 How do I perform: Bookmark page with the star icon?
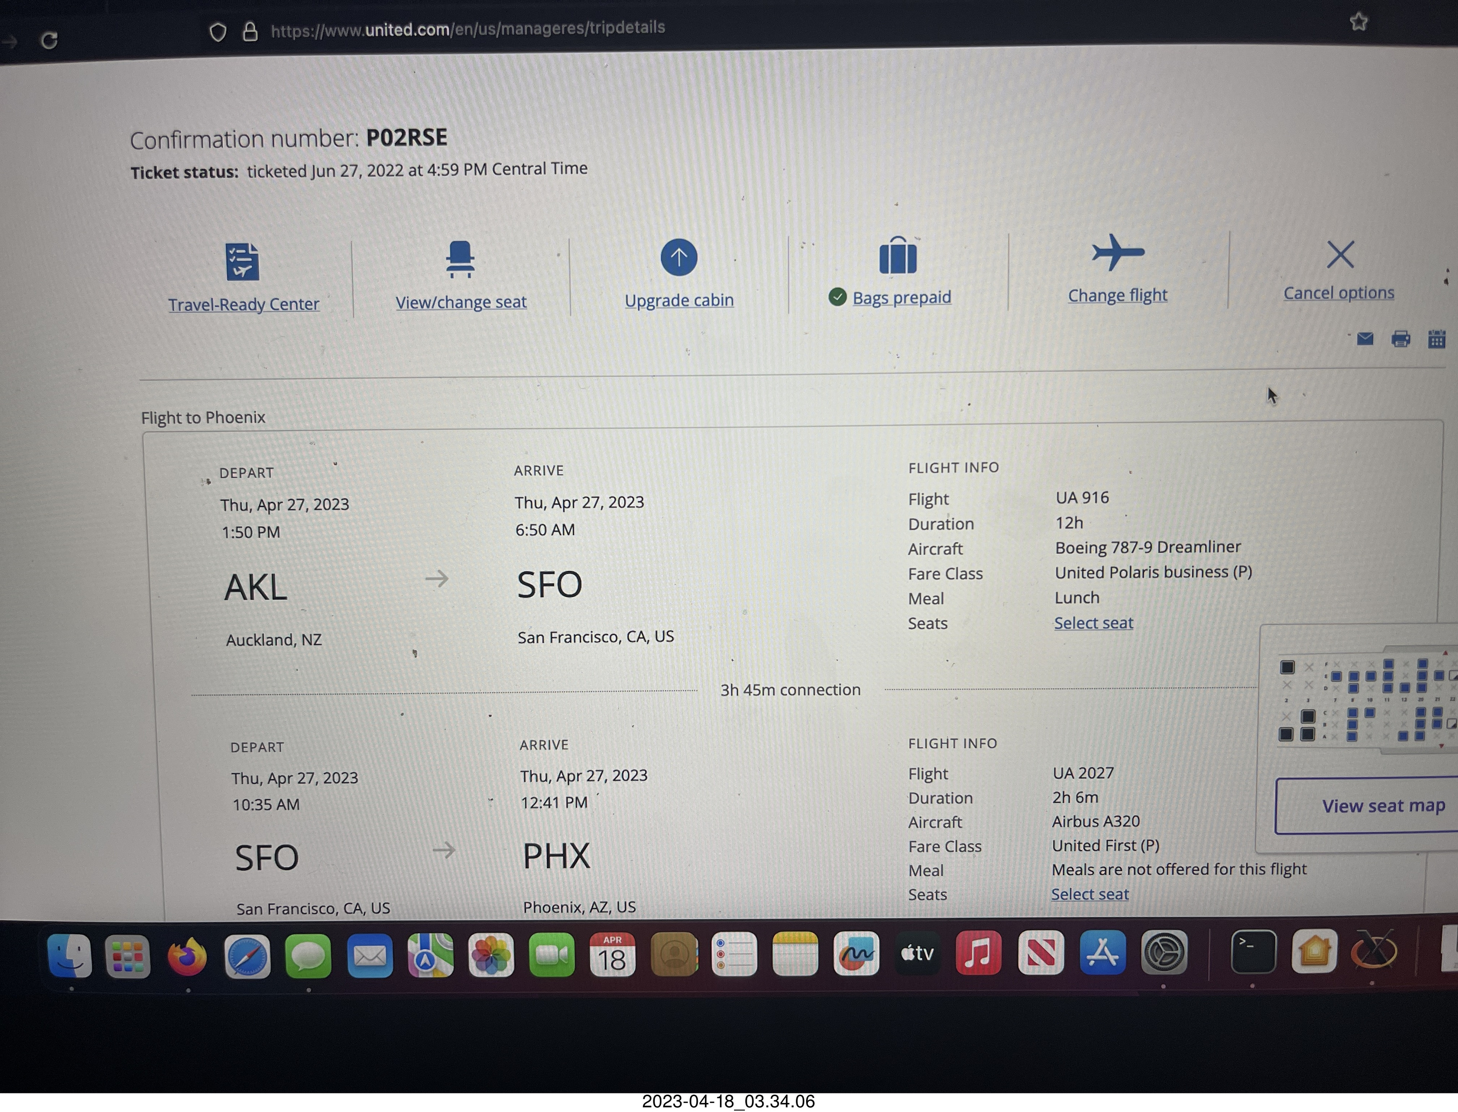click(1358, 22)
